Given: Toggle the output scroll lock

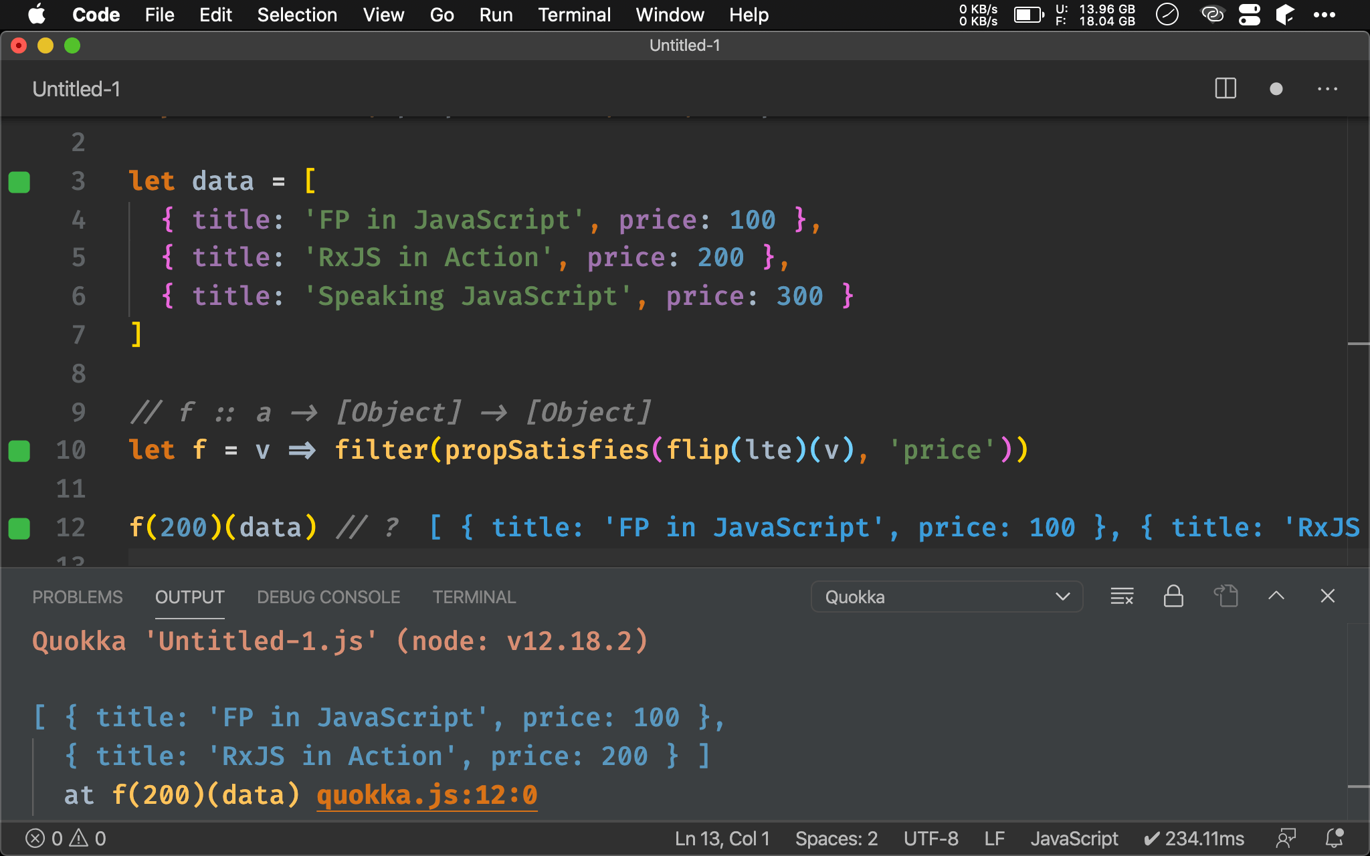Looking at the screenshot, I should click(x=1173, y=596).
